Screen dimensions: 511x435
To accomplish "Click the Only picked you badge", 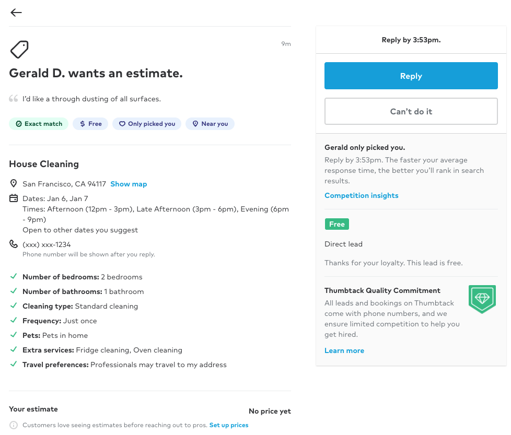I will [x=147, y=124].
